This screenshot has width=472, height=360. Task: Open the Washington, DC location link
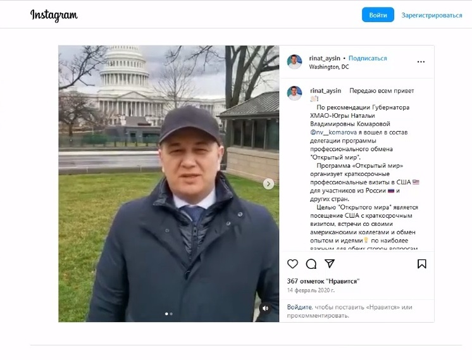coord(329,67)
